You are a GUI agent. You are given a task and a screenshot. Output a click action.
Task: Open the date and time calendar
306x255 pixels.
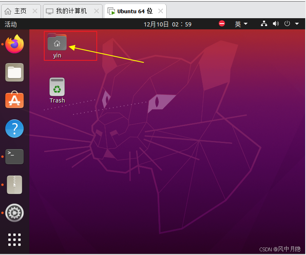tap(167, 24)
